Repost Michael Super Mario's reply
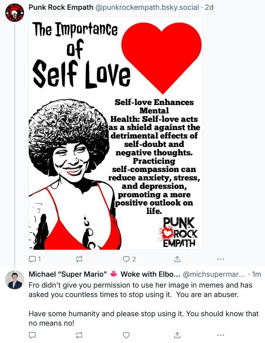 pos(79,335)
